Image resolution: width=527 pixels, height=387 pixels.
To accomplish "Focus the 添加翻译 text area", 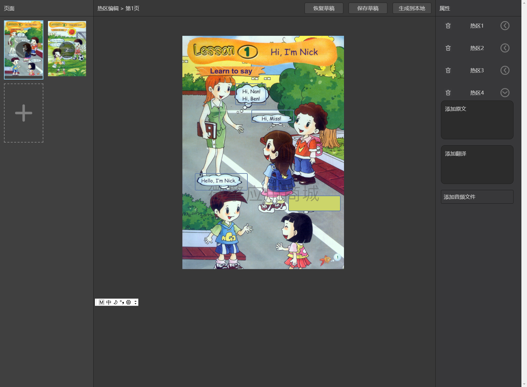I will [477, 165].
